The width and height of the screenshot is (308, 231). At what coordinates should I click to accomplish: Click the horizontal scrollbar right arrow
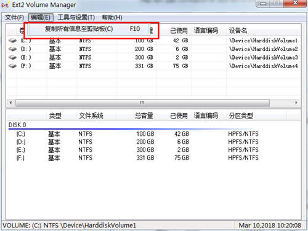296,103
